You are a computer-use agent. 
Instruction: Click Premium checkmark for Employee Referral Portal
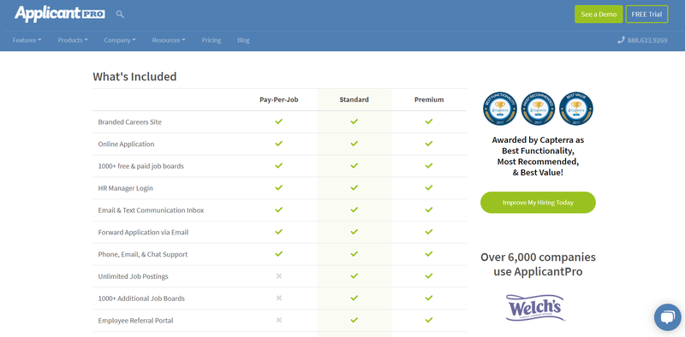pos(429,320)
